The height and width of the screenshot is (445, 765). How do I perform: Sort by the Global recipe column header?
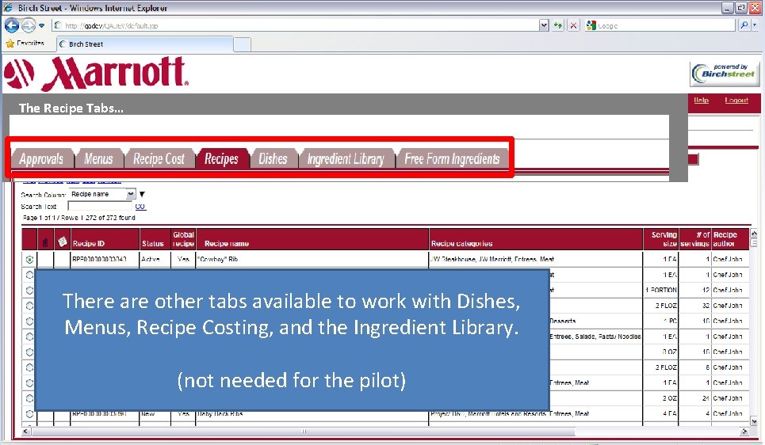[x=183, y=239]
